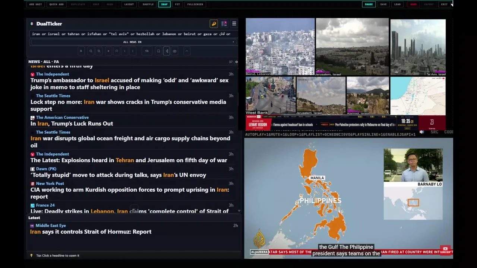Click the QUICK ADD button

pos(56,4)
